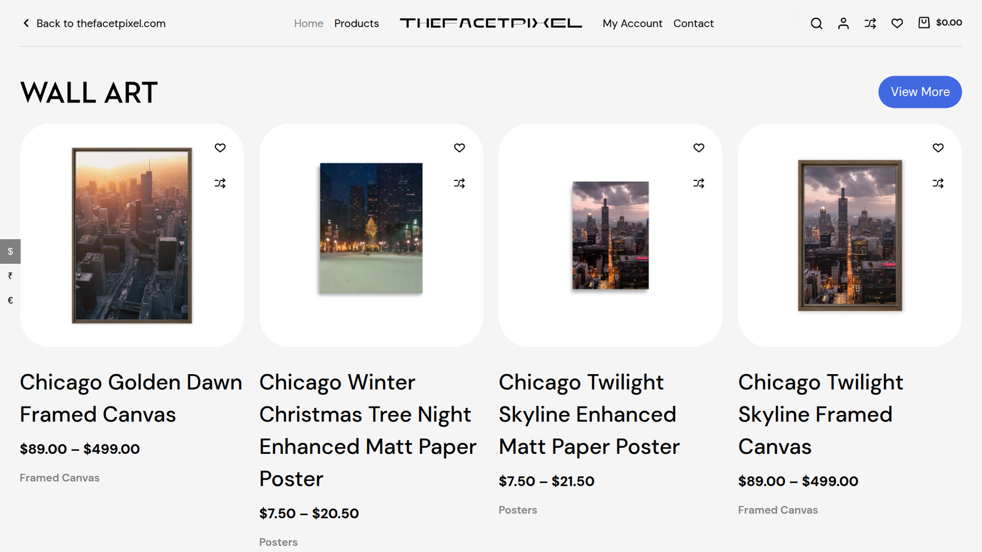The height and width of the screenshot is (552, 982).
Task: Click the View More button
Action: pos(919,92)
